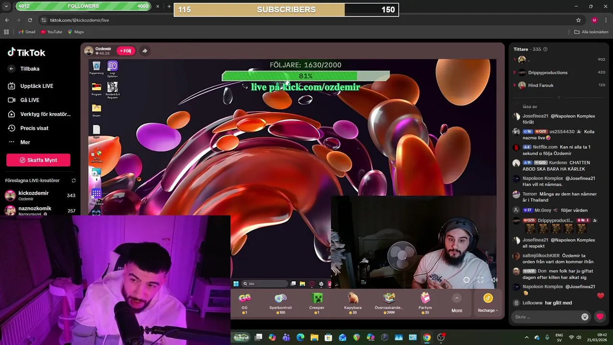Screen dimensions: 613x345
Task: Send the Överraskande gift
Action: pyautogui.click(x=389, y=303)
